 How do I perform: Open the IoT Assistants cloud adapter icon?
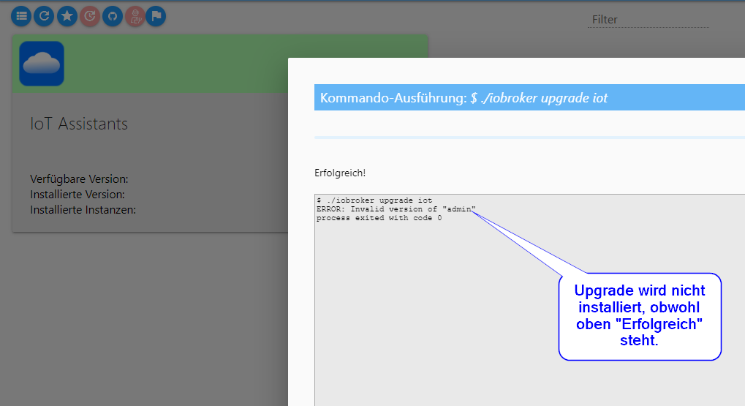click(x=42, y=64)
